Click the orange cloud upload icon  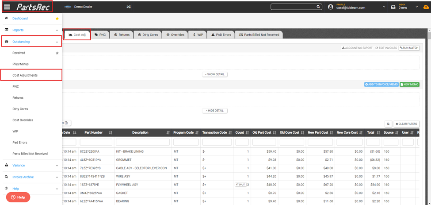[426, 7]
